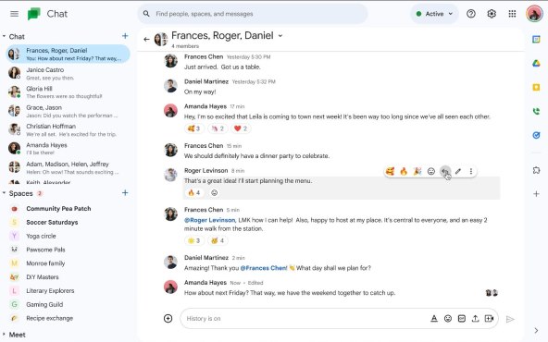Open the Google apps grid
The width and height of the screenshot is (548, 342).
tap(512, 14)
